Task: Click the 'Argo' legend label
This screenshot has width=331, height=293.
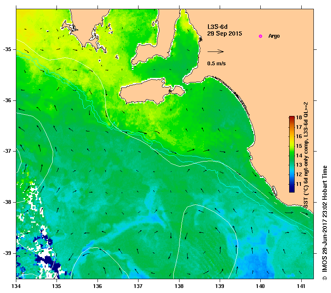Action: point(274,36)
